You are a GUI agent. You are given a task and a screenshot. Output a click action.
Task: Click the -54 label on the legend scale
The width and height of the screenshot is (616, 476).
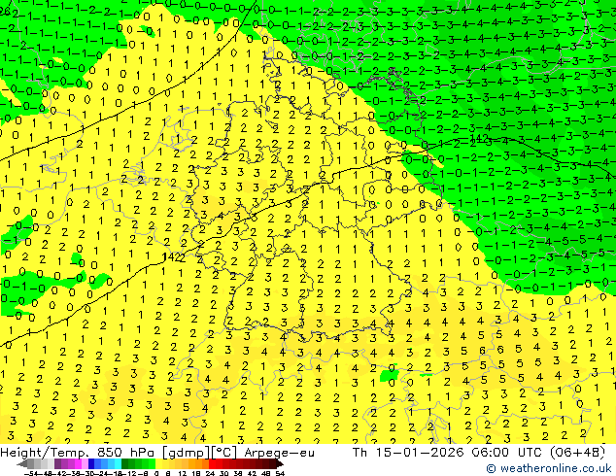coord(31,474)
